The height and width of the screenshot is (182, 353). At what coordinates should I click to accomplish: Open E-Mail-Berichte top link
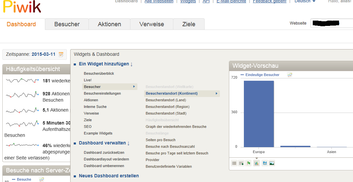231,1
